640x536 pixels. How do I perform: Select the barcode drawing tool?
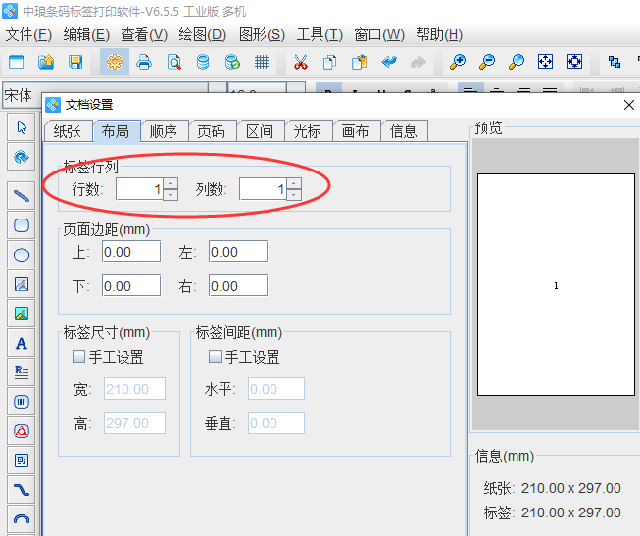coord(21,402)
